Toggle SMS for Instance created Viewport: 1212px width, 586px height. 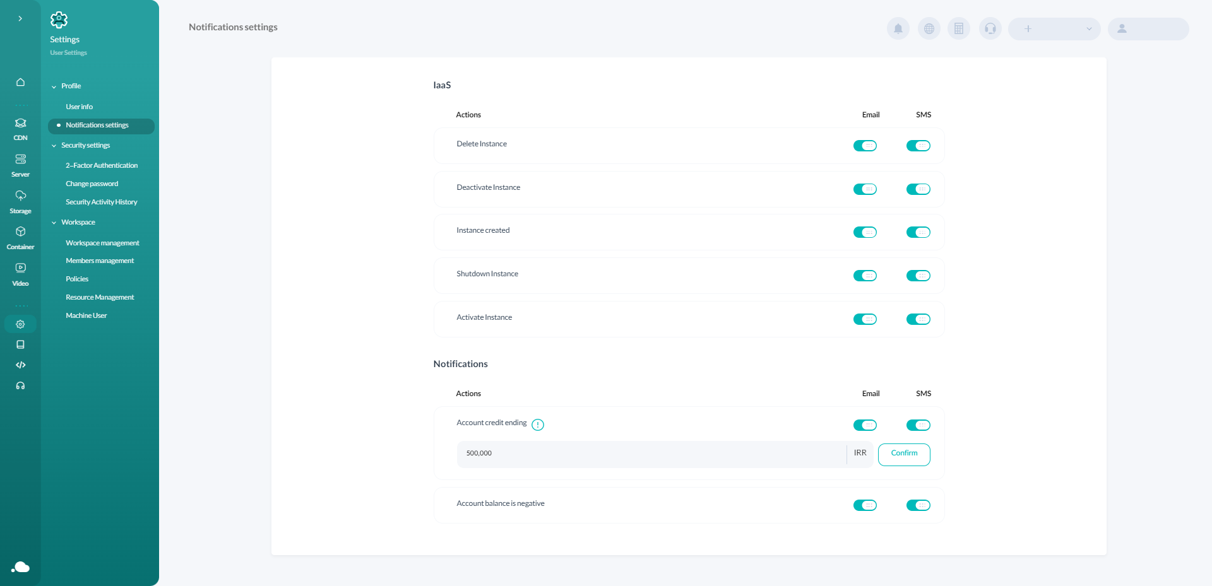click(x=918, y=232)
